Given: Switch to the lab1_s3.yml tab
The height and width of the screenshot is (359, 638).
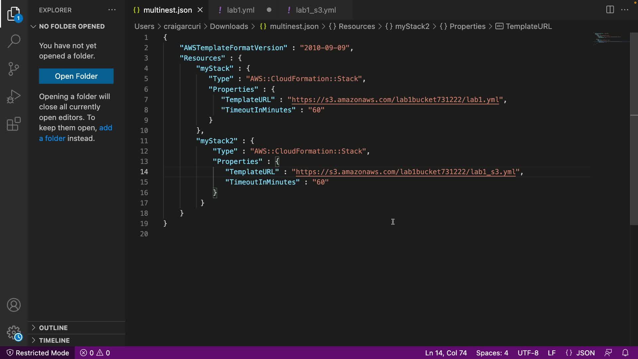Looking at the screenshot, I should 316,10.
